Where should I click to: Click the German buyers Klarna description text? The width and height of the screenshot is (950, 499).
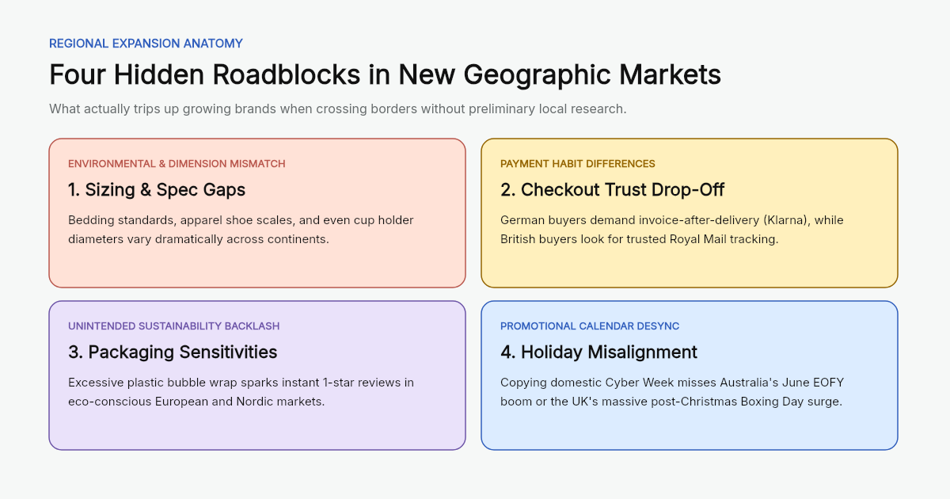click(672, 230)
